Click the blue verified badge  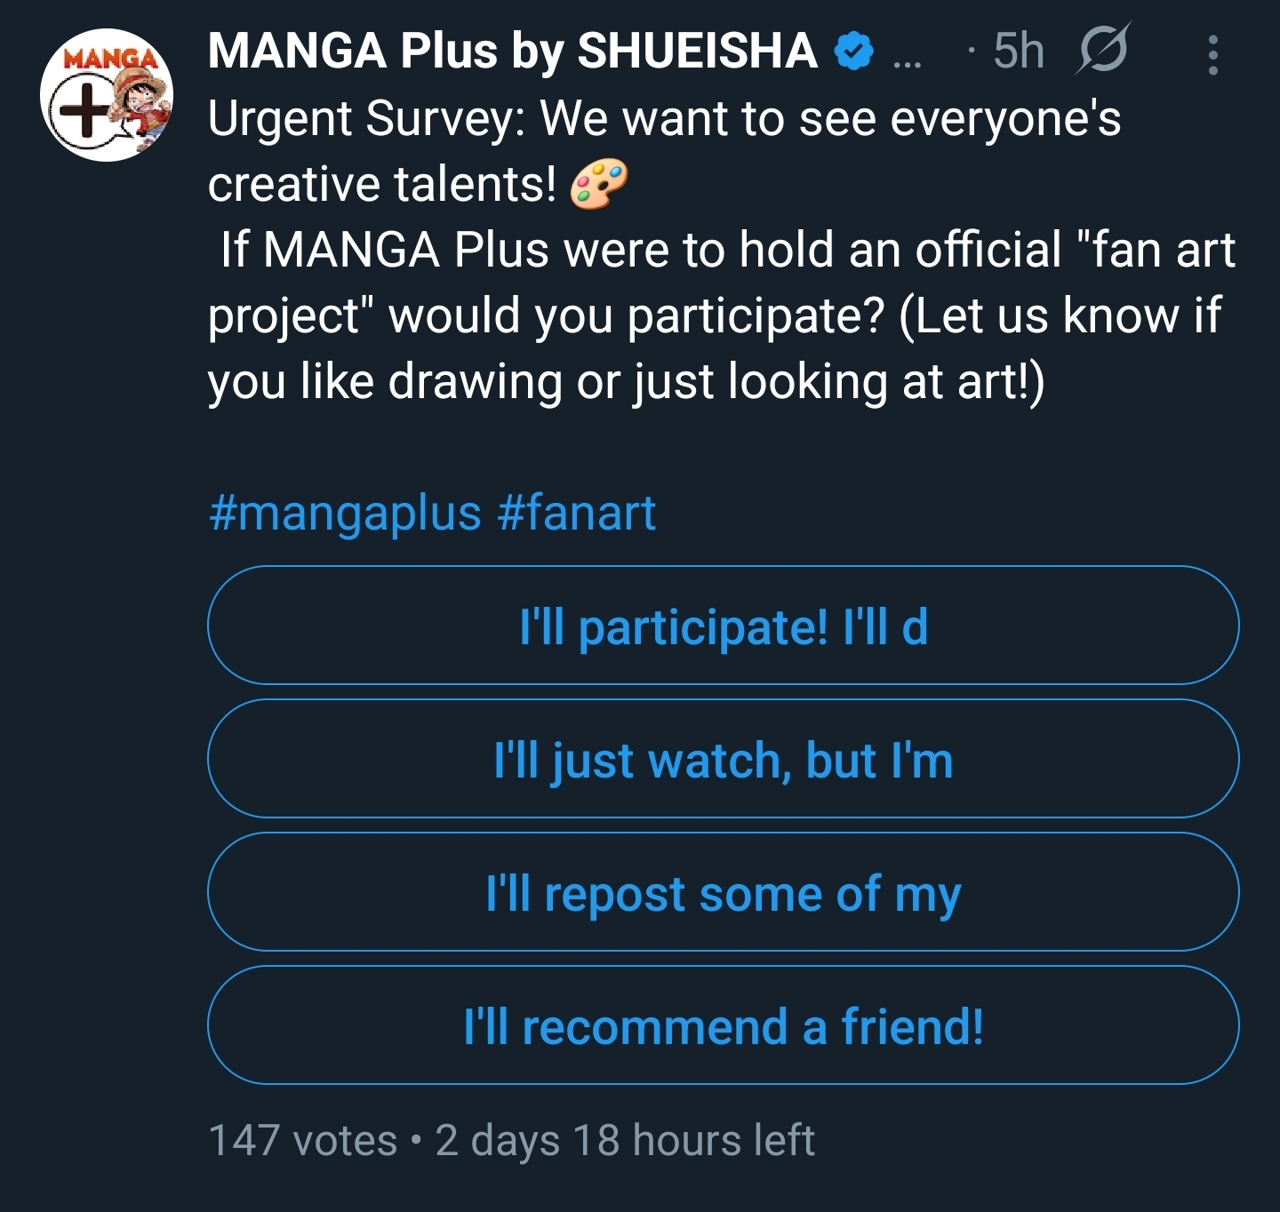click(854, 52)
